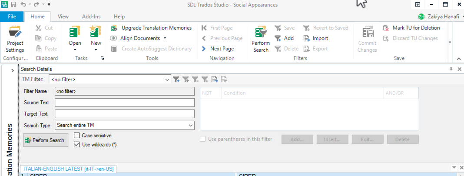This screenshot has height=176, width=464.
Task: Click the Cut icon in Clipboard
Action: [39, 28]
